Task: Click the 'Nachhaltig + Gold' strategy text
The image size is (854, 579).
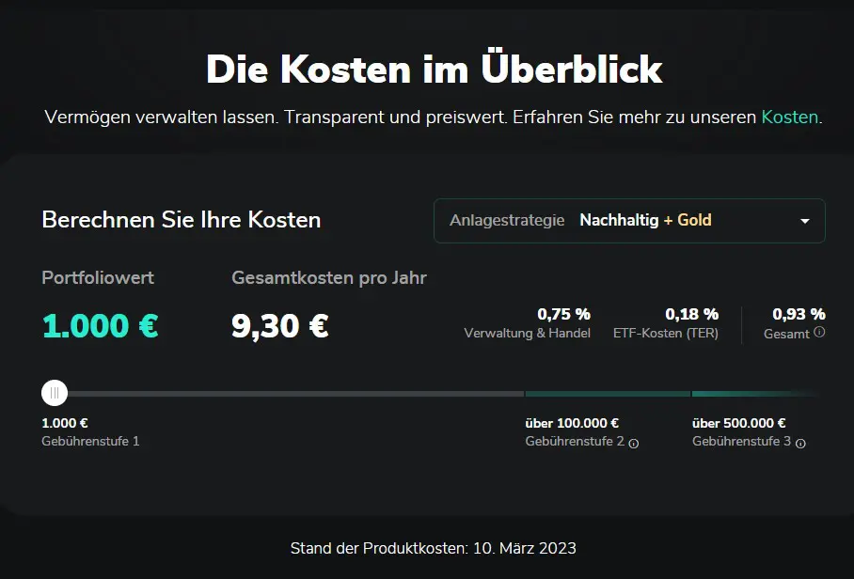Action: point(645,220)
